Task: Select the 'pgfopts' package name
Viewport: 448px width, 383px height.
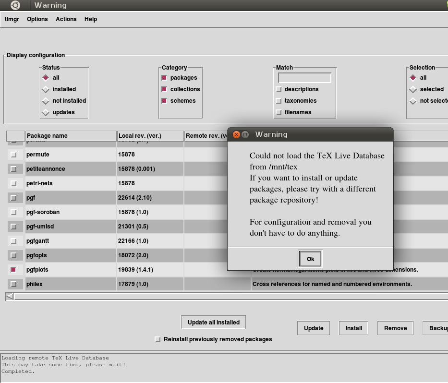Action: pyautogui.click(x=36, y=255)
